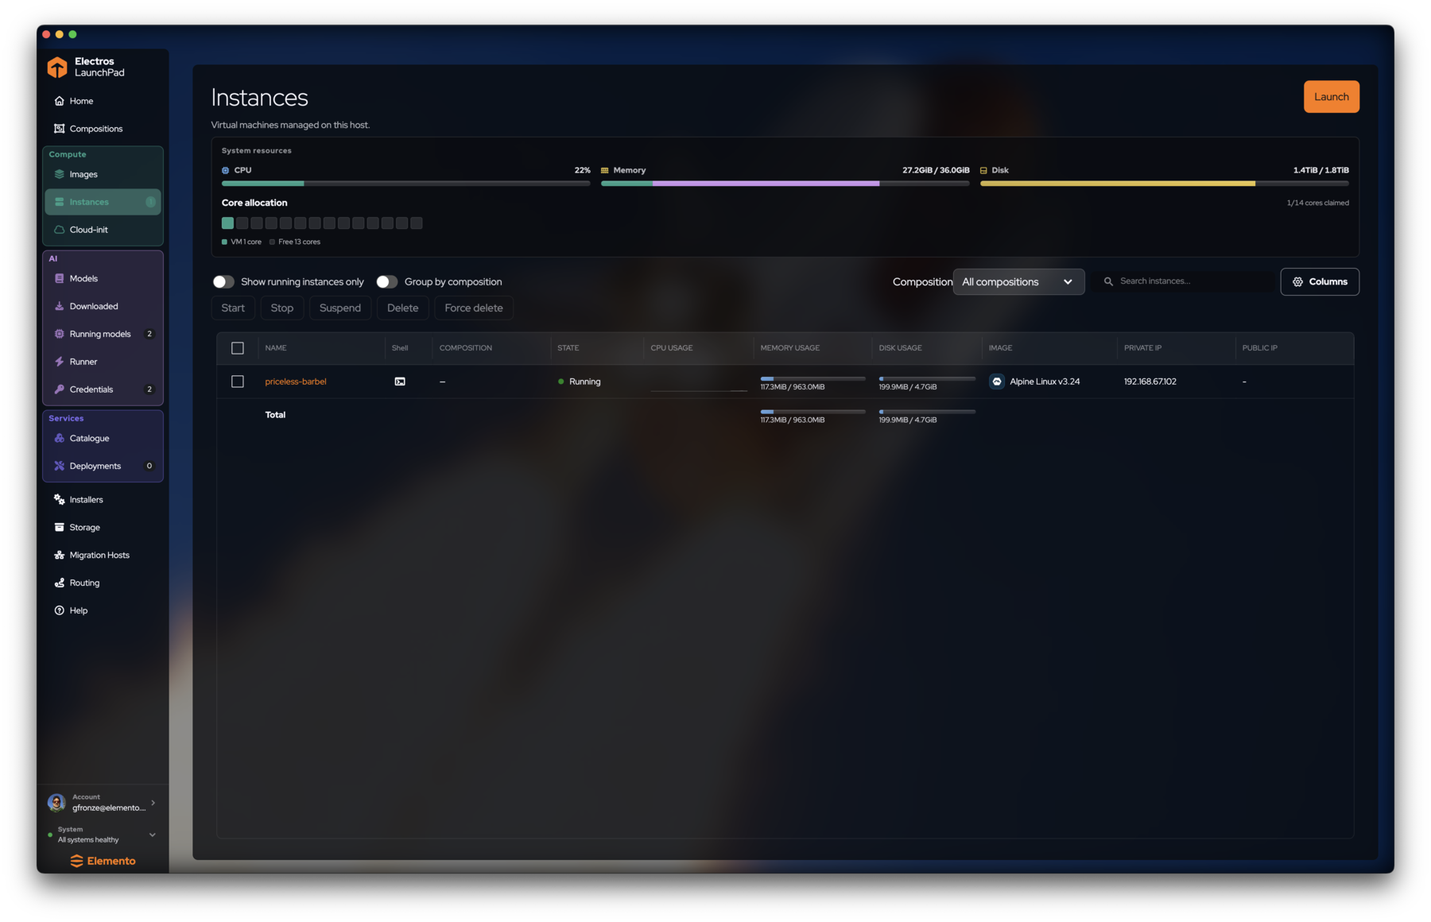Check the select-all header checkbox

238,348
